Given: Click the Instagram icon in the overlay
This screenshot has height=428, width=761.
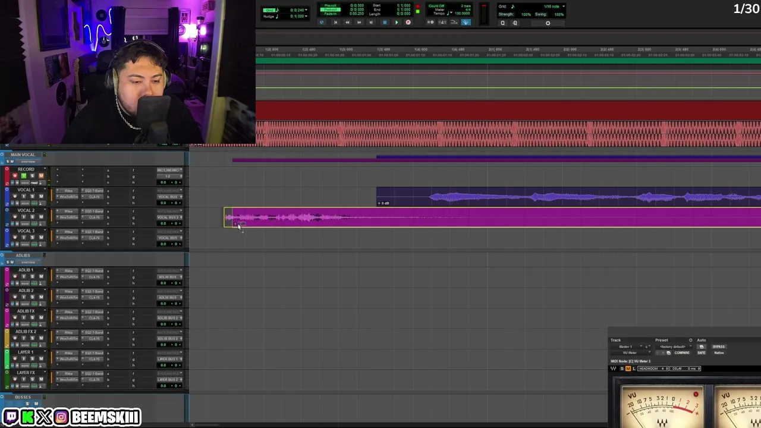Looking at the screenshot, I should tap(61, 417).
